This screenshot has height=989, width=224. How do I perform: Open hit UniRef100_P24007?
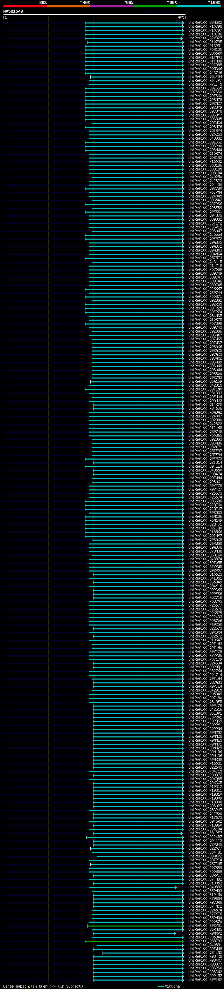click(205, 416)
